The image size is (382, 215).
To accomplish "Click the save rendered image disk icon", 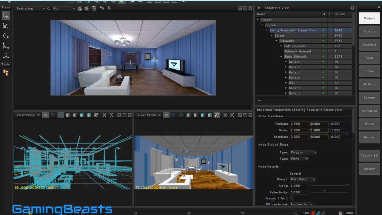I will coord(94,8).
